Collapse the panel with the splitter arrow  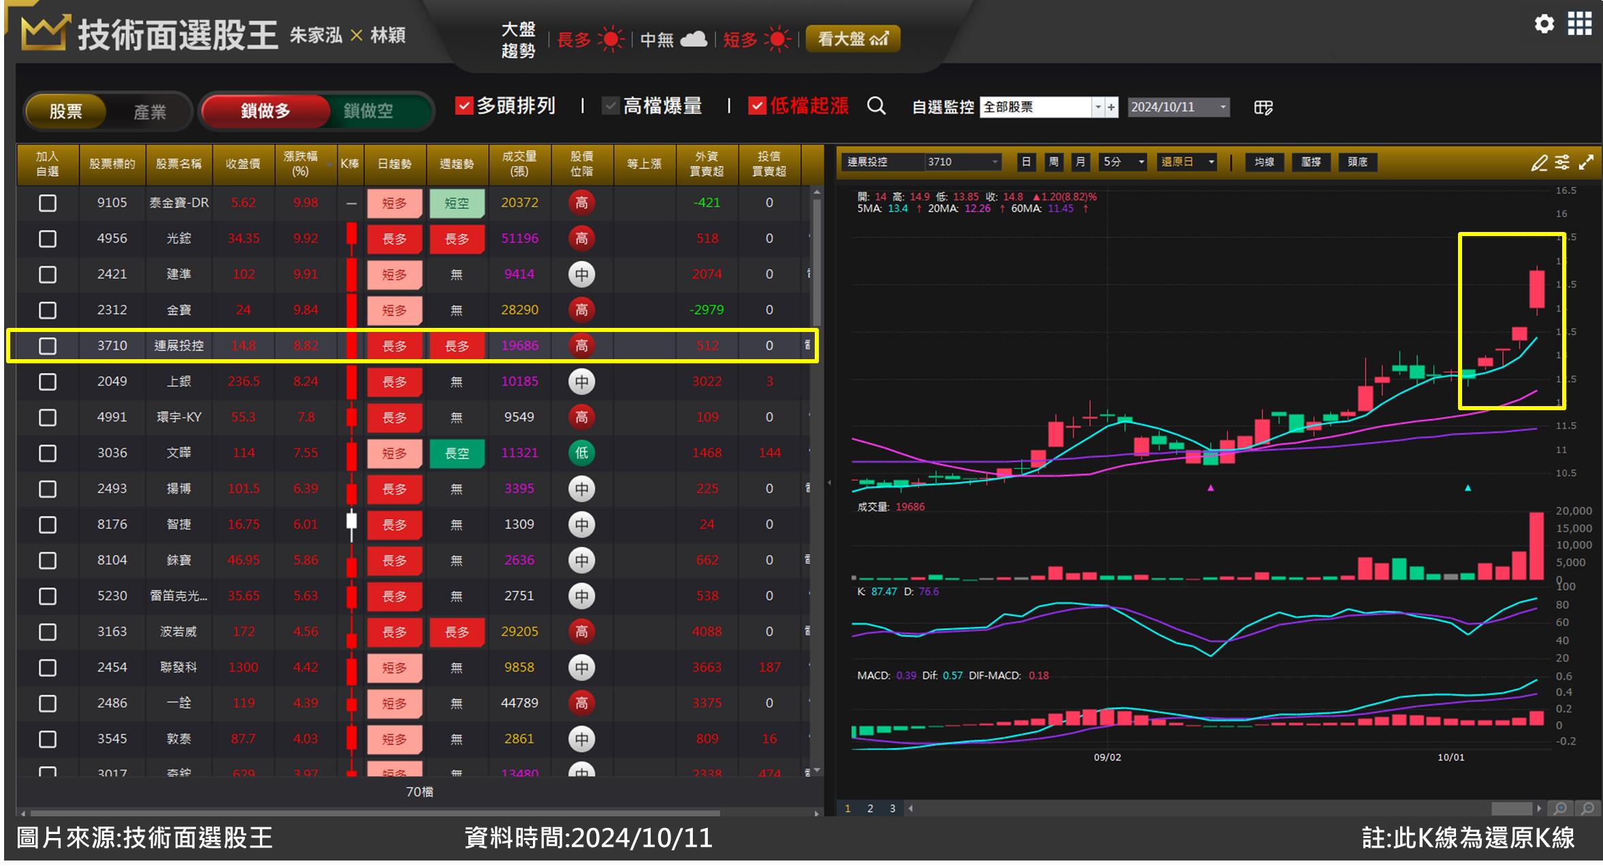click(x=829, y=482)
